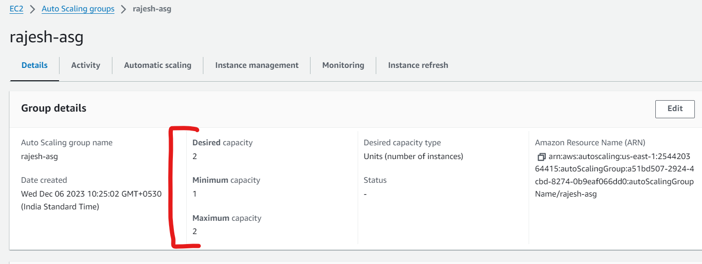702x264 pixels.
Task: Click the Desired capacity type label
Action: [x=402, y=142]
